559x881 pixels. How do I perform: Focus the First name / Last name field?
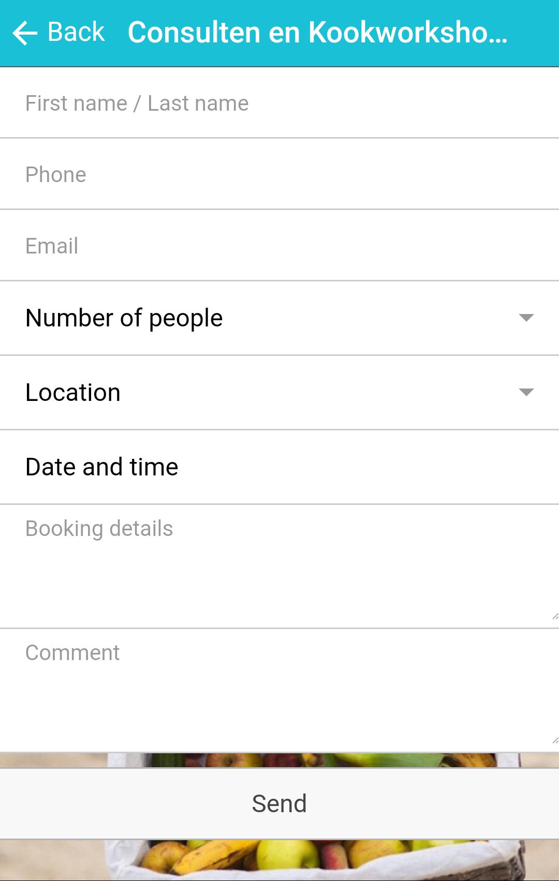tap(279, 103)
